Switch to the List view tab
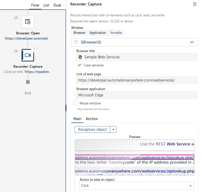Image resolution: width=202 pixels, height=192 pixels. pyautogui.click(x=46, y=5)
